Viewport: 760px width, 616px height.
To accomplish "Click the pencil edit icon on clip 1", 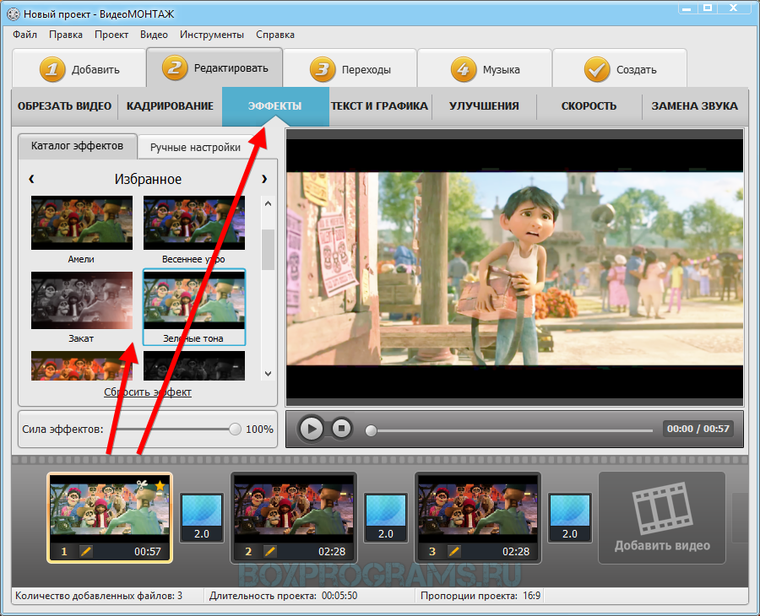I will [86, 551].
